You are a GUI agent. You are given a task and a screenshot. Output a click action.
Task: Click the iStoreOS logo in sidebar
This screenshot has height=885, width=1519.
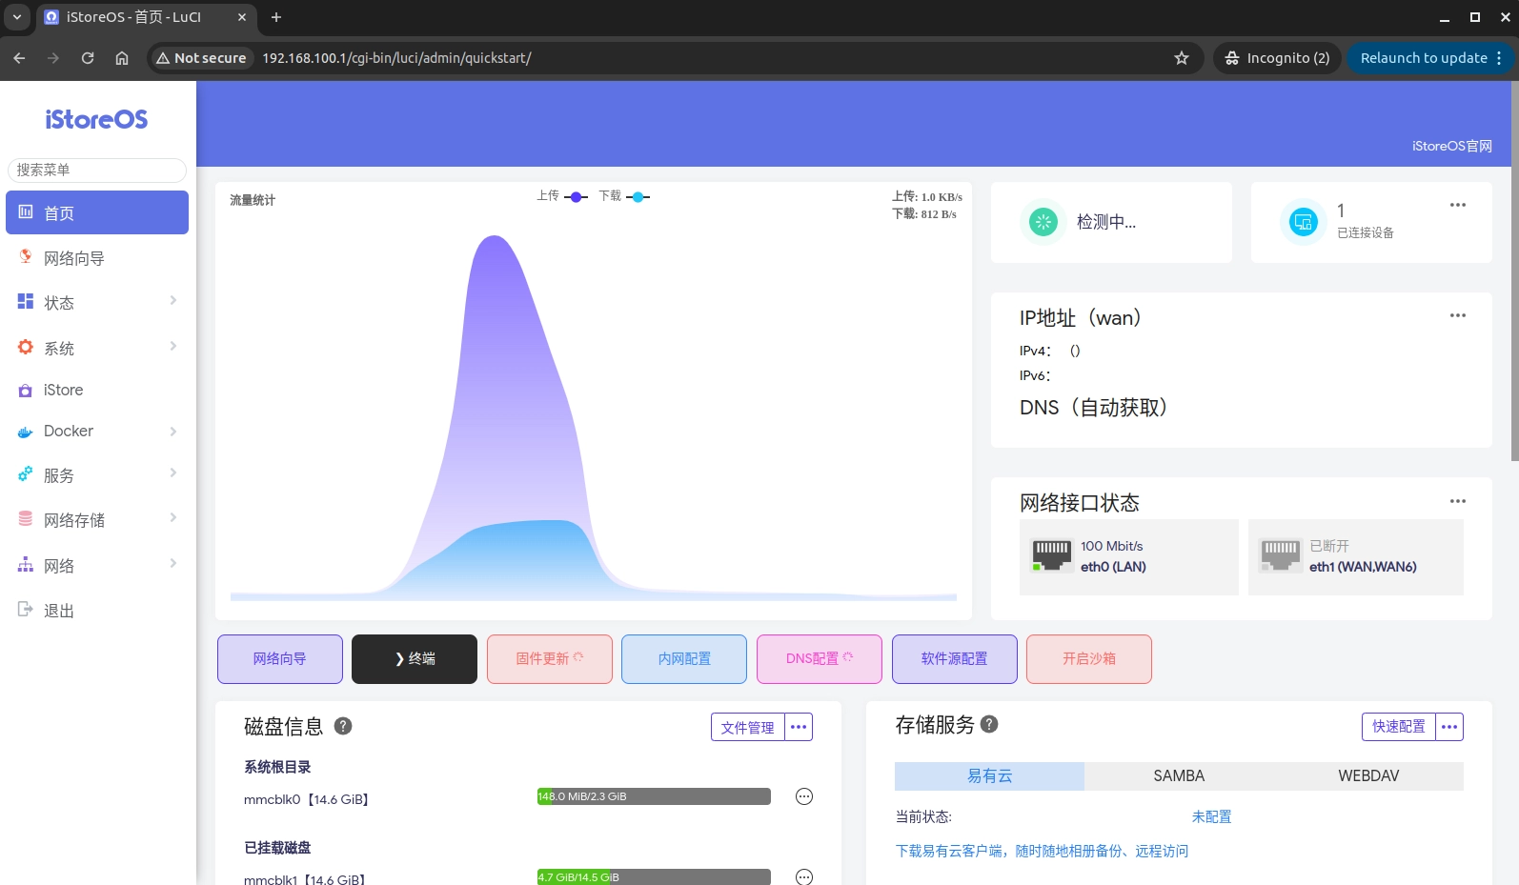[x=96, y=119]
